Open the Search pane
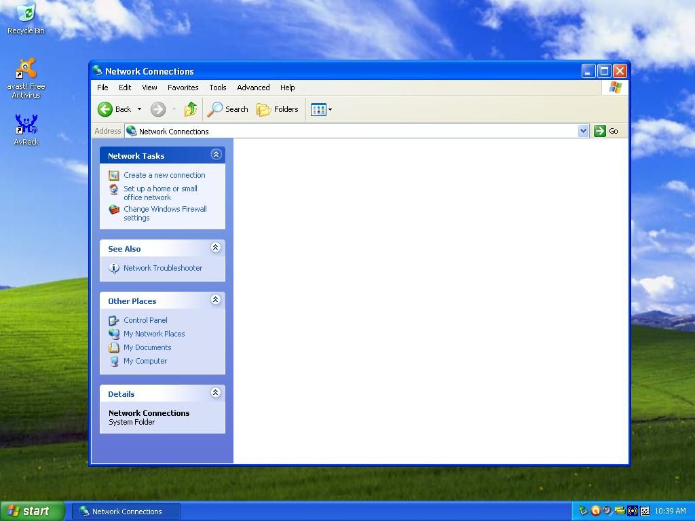This screenshot has width=695, height=521. 228,109
